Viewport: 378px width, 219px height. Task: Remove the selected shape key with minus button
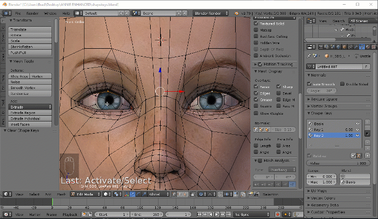click(367, 128)
